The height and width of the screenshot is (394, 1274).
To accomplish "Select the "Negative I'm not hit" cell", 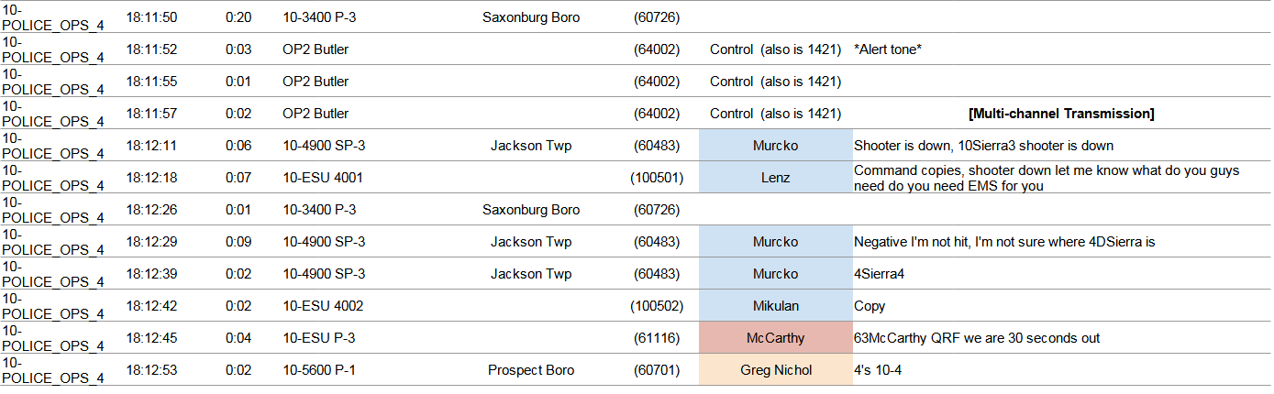I will pos(1003,242).
